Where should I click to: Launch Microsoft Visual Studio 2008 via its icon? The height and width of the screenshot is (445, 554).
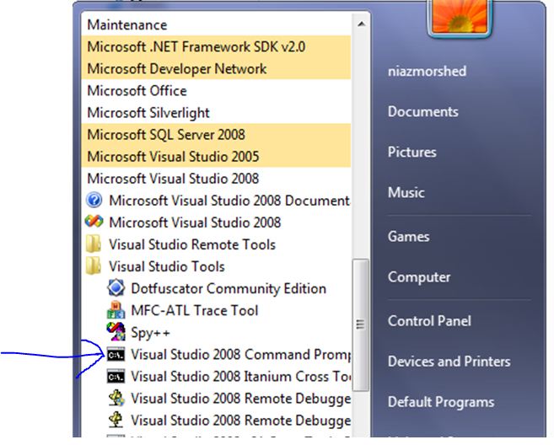point(94,222)
